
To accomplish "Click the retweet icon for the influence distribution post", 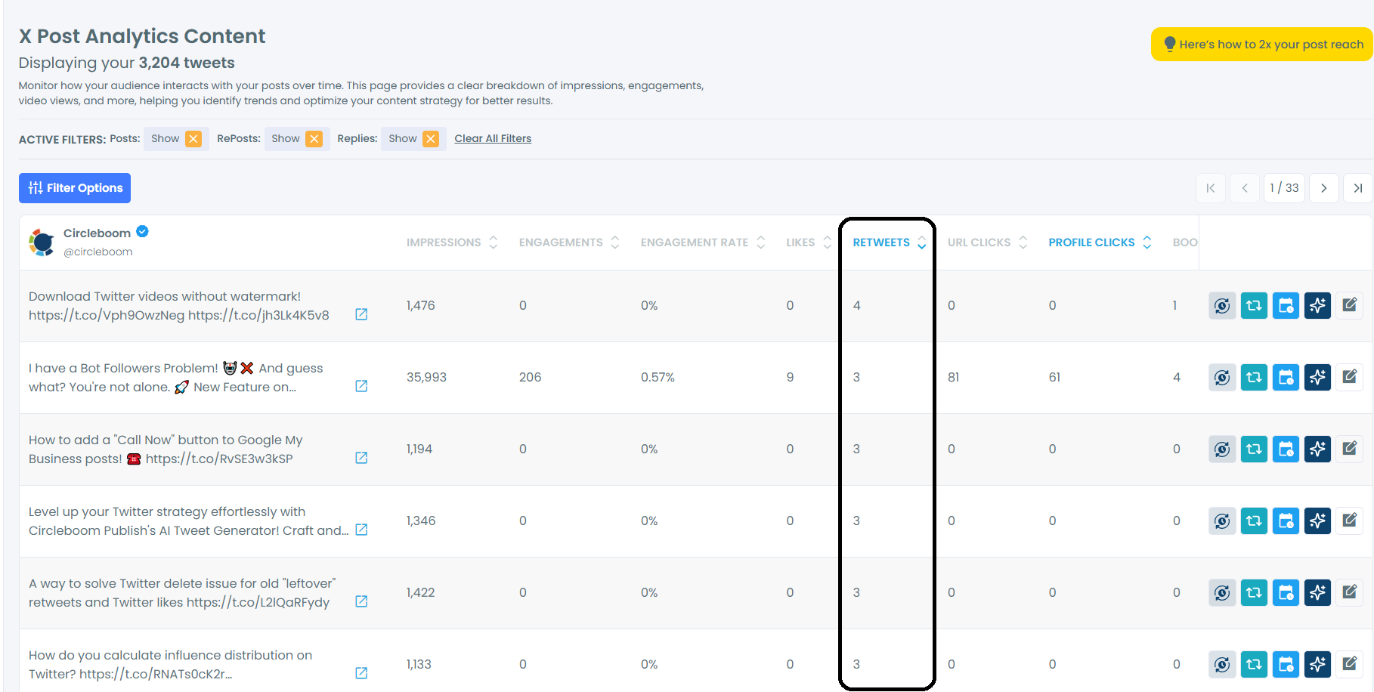I will tap(1254, 665).
